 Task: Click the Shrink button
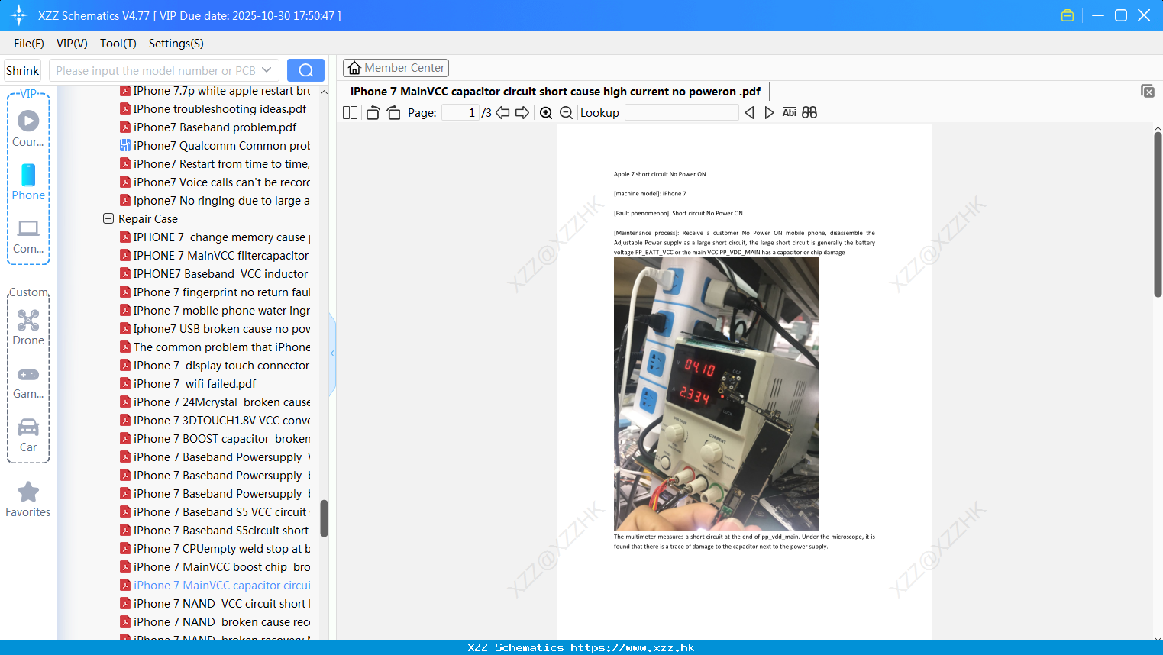tap(23, 70)
